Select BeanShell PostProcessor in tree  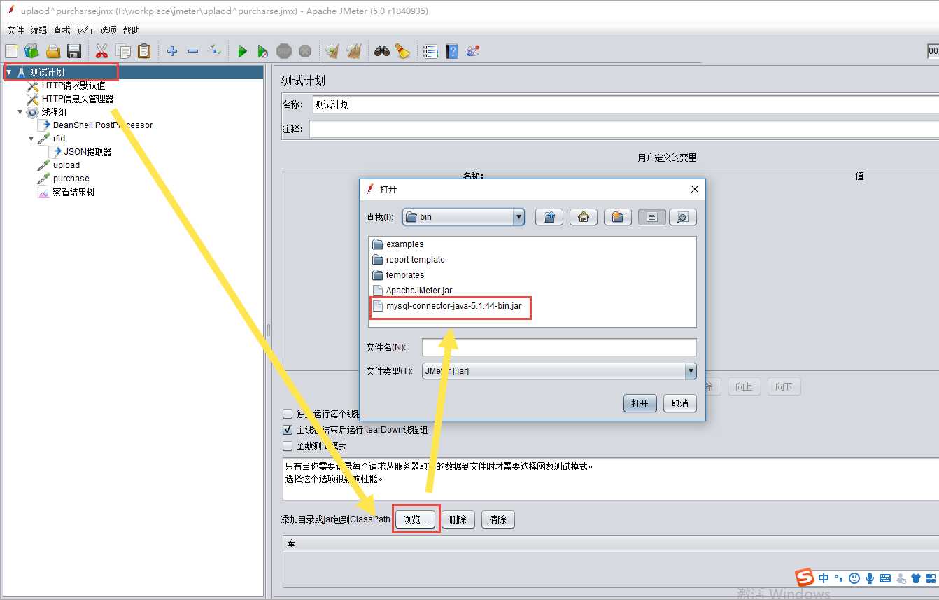point(102,125)
